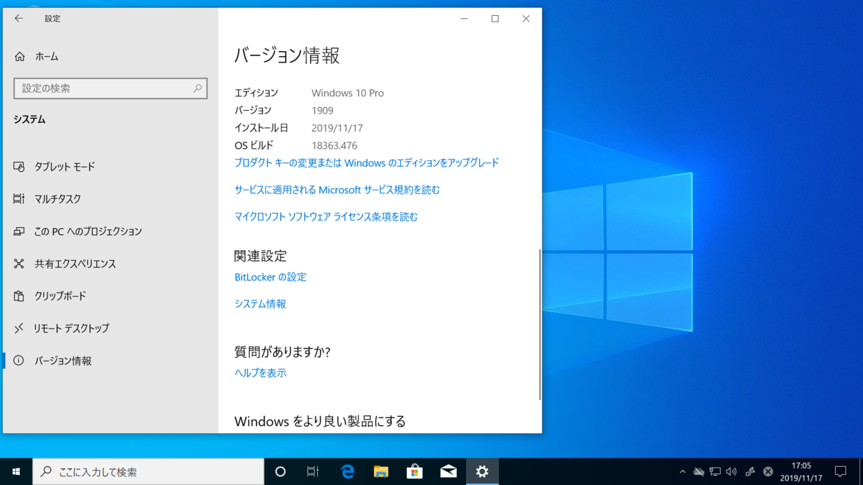Open 共有エクスペリエンス settings
Viewport: 863px width, 485px height.
tap(65, 264)
